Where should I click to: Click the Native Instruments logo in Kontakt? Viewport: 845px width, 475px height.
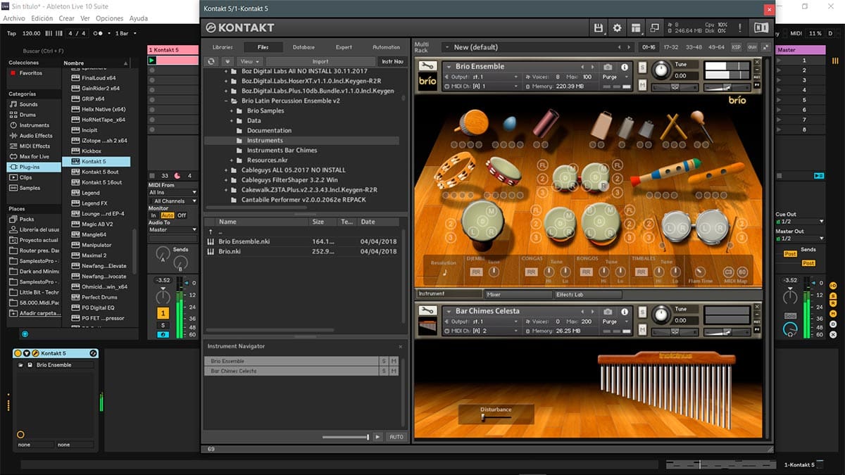click(x=760, y=27)
